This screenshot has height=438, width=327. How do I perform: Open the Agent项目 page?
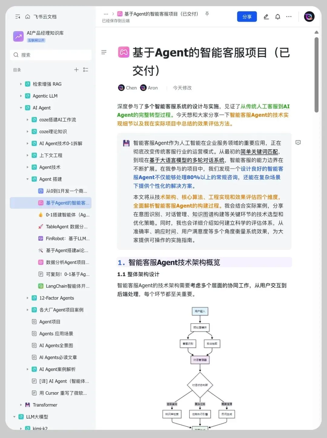51,322
